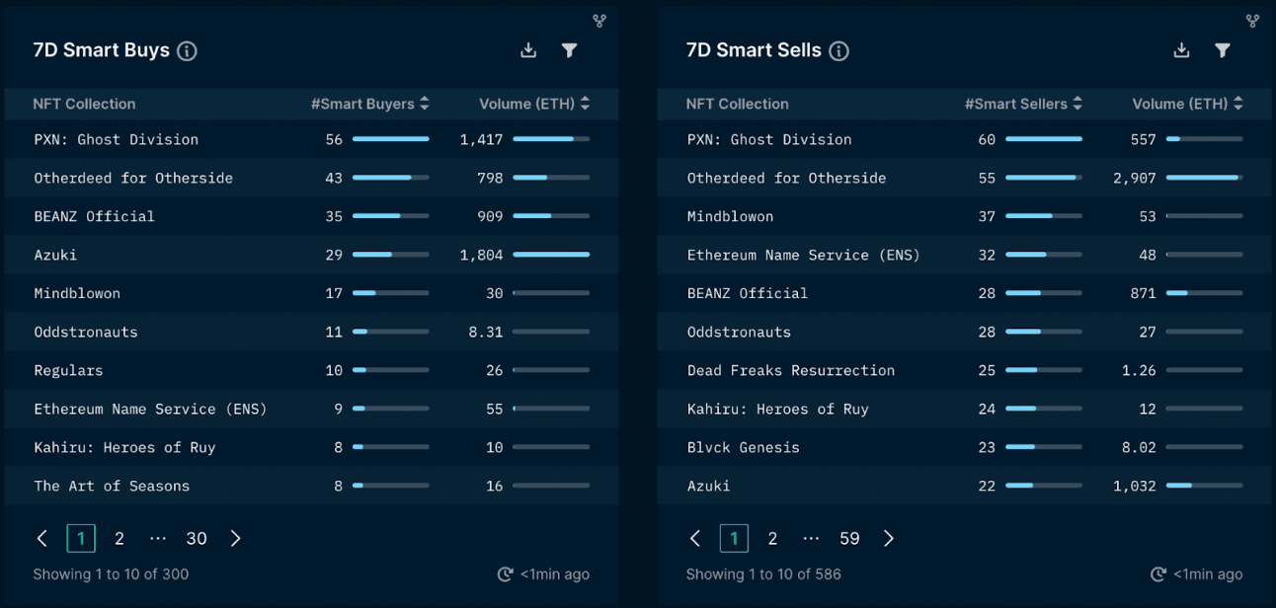Image resolution: width=1276 pixels, height=608 pixels.
Task: Open Otherdeed for Otherside in Smart Buys
Action: click(x=133, y=178)
